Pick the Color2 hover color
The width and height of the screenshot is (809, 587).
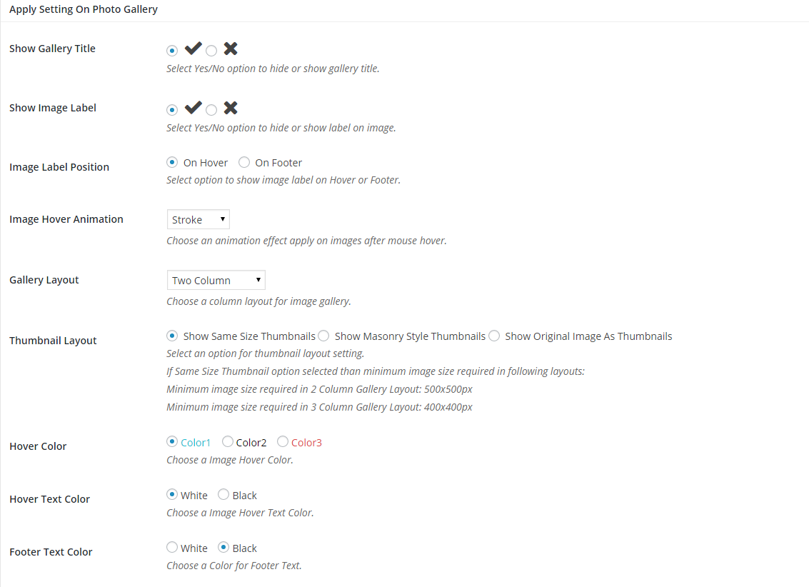tap(228, 442)
